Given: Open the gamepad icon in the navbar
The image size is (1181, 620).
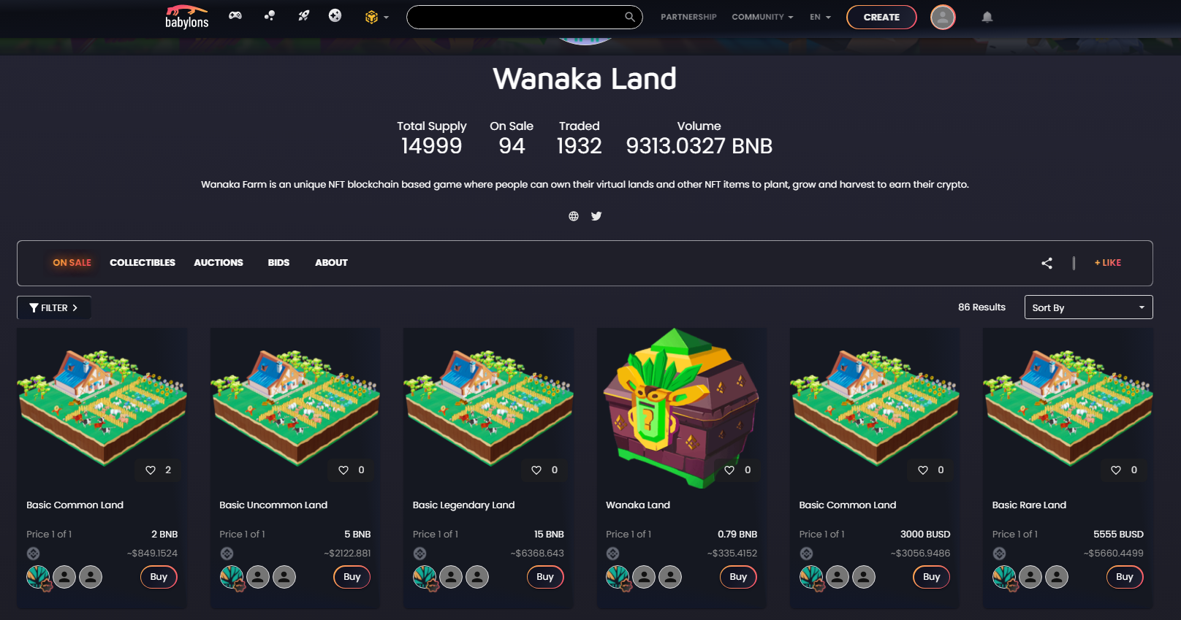Looking at the screenshot, I should (x=235, y=15).
